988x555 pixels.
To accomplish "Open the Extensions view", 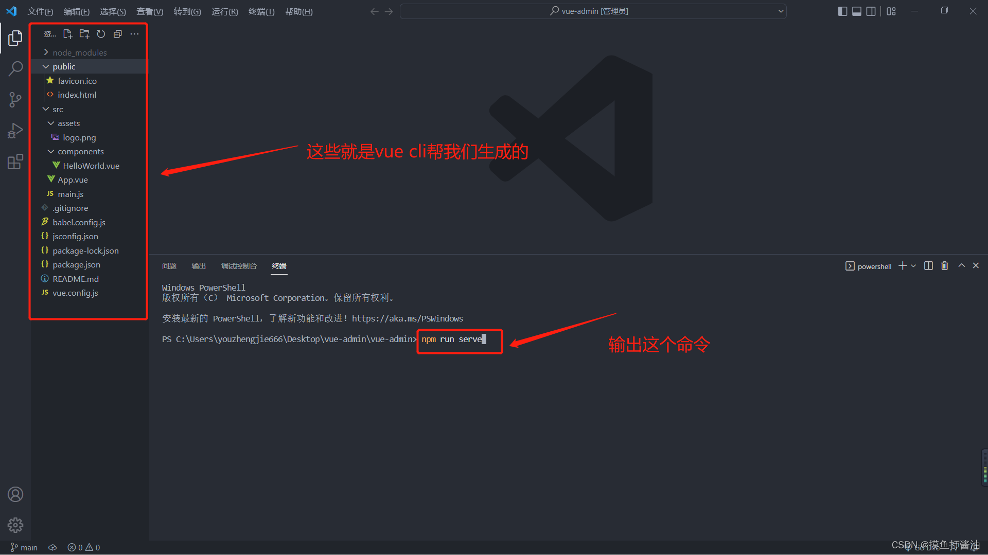I will 15,162.
